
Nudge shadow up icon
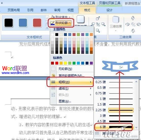98,18
